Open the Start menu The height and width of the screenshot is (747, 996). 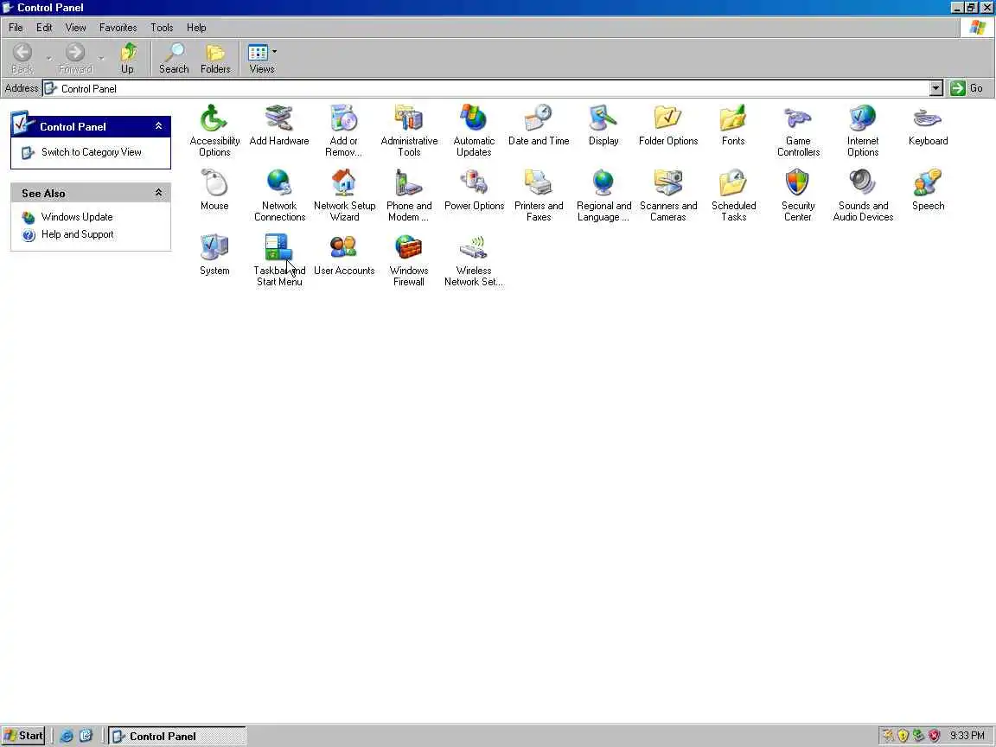[23, 736]
